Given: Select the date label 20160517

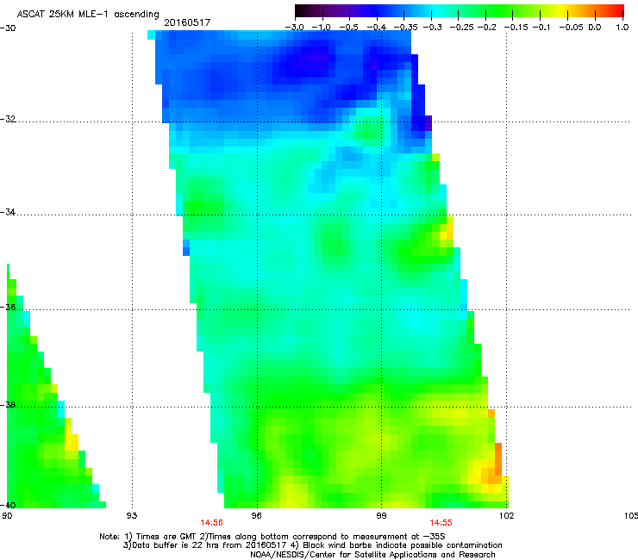Looking at the screenshot, I should point(187,22).
